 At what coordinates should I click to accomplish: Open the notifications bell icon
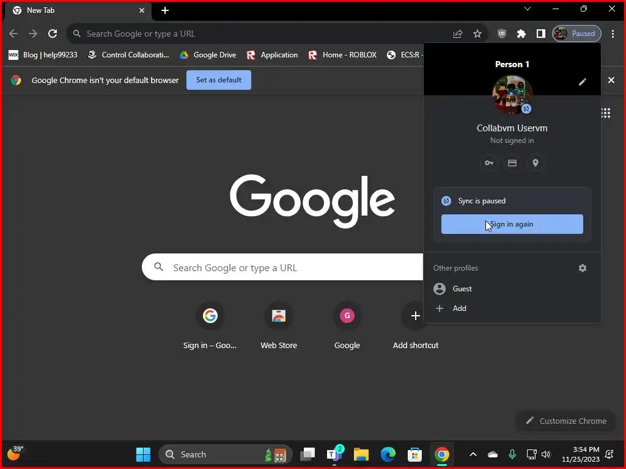pos(609,454)
